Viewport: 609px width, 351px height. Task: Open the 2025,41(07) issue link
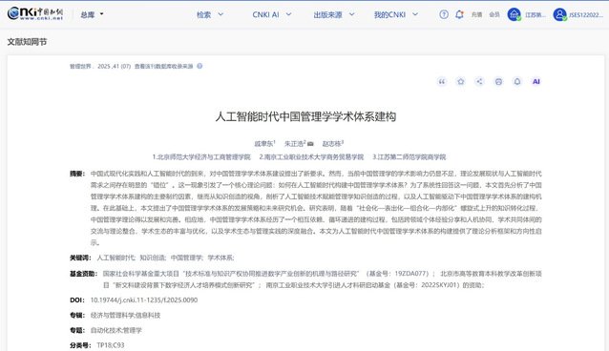[x=115, y=67]
